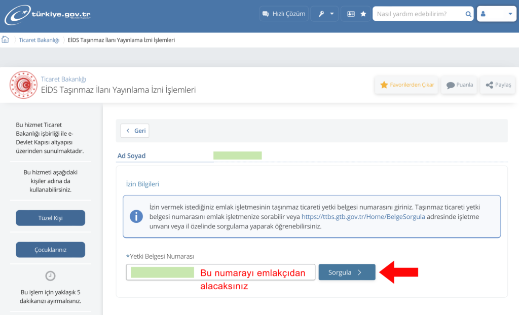Viewport: 519px width, 315px height.
Task: Go to home via breadcrumb house icon
Action: (x=6, y=40)
